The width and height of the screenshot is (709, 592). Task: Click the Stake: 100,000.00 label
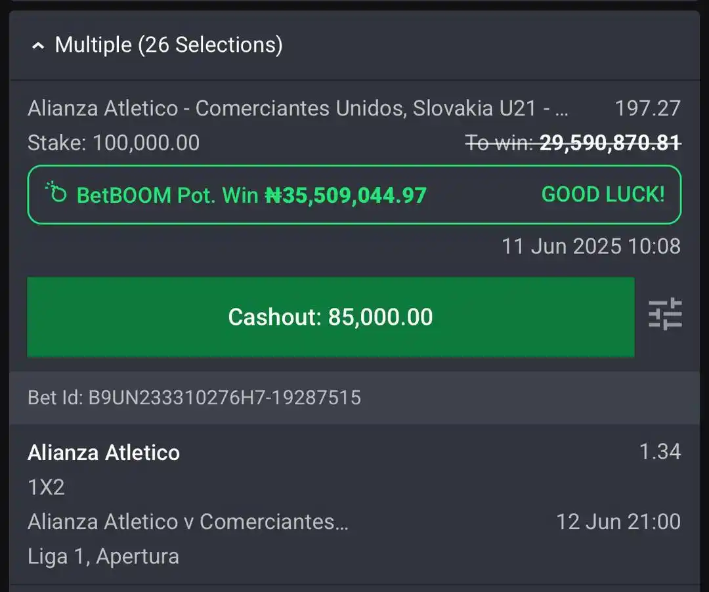click(114, 143)
